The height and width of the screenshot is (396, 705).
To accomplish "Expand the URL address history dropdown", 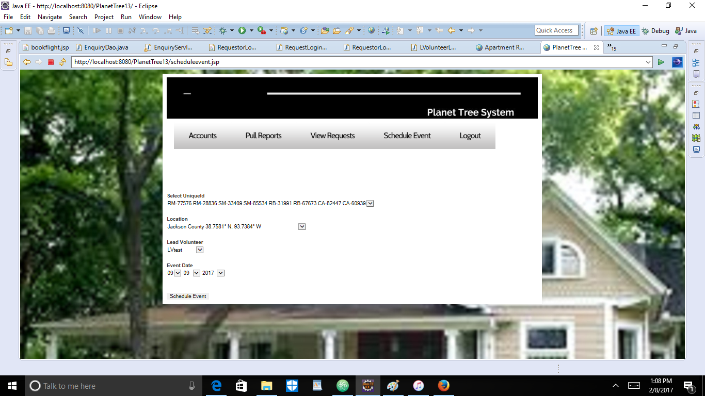I will click(x=648, y=62).
